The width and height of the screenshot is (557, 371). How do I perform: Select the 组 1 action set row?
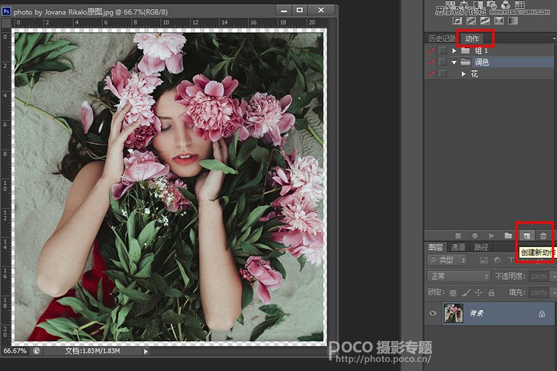(489, 50)
